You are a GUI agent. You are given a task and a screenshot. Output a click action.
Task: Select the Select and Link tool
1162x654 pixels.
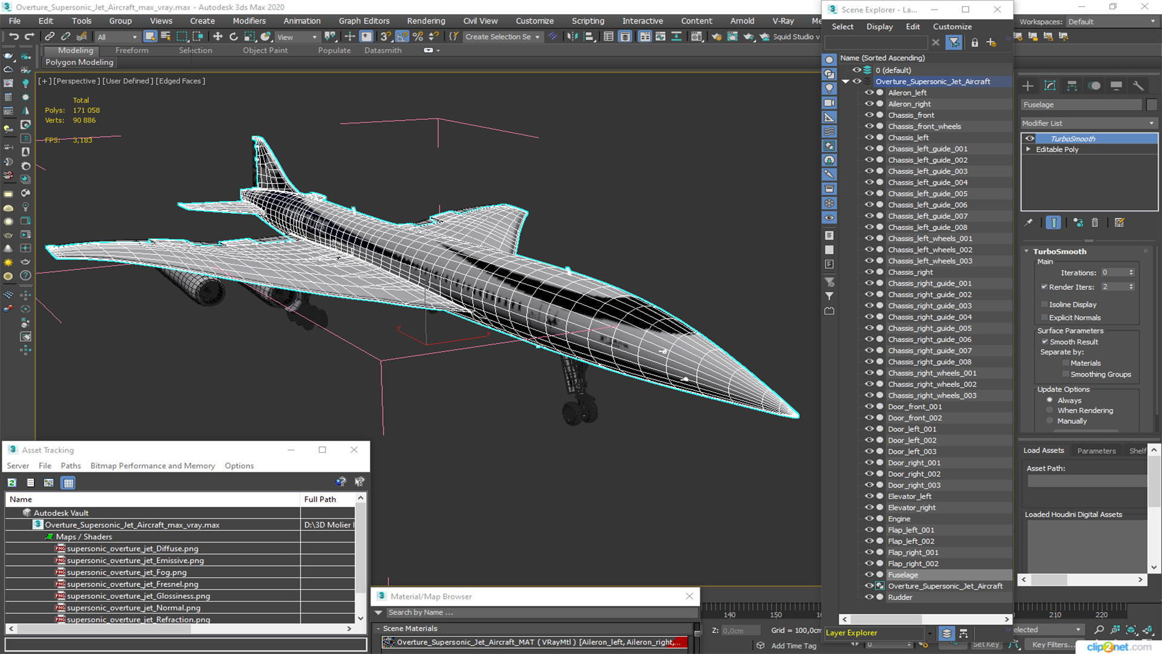pyautogui.click(x=50, y=36)
